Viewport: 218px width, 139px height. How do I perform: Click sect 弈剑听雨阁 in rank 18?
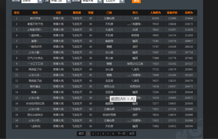coord(109,115)
